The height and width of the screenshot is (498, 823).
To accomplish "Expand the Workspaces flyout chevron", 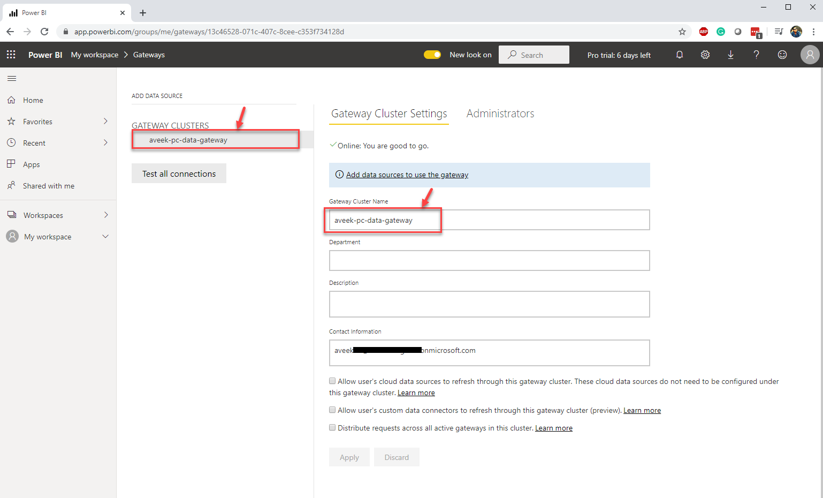I will point(106,215).
